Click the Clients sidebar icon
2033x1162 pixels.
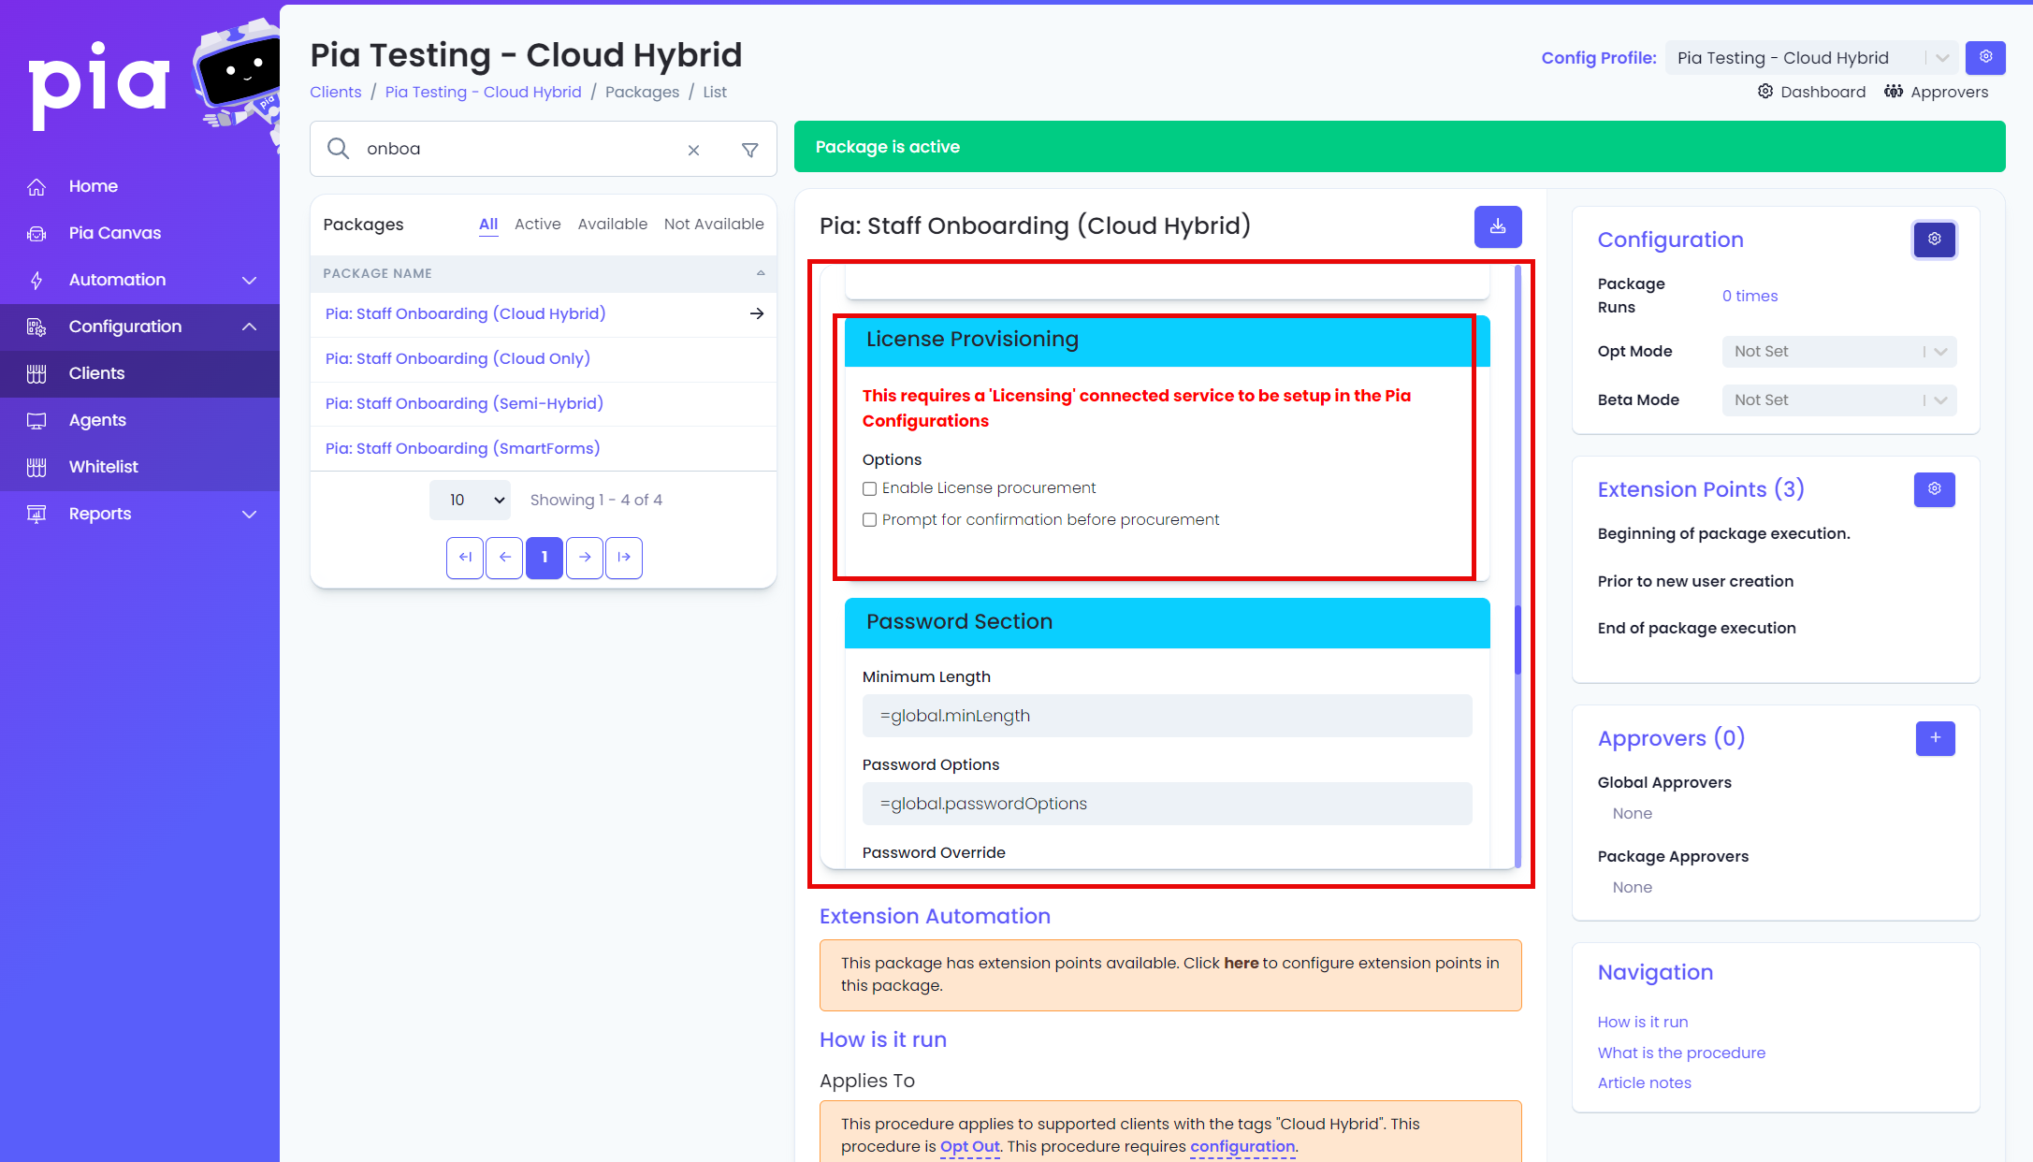pos(36,373)
